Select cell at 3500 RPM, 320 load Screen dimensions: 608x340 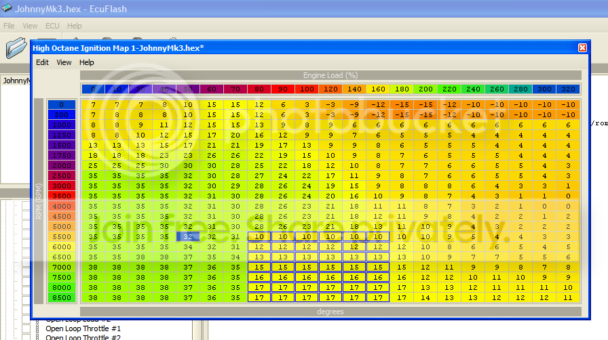(x=568, y=196)
